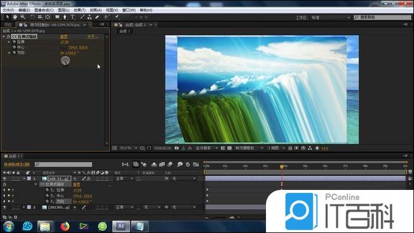414x233 pixels.
Task: Select the Puppet Pin tool
Action: point(116,17)
